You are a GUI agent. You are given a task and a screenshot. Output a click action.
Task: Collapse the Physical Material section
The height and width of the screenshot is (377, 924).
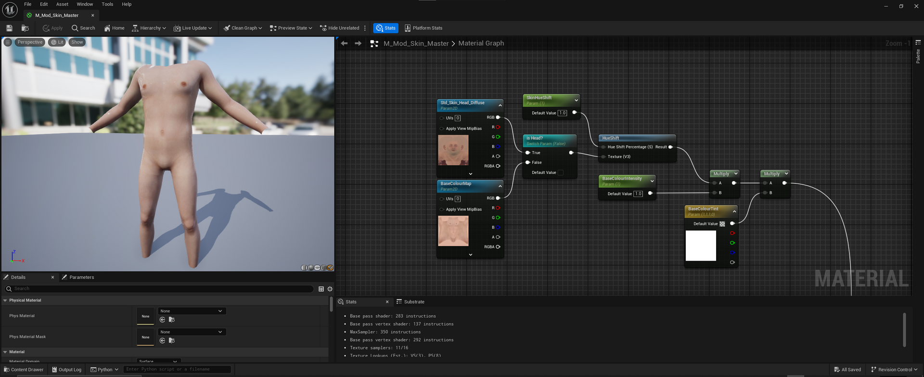pos(5,300)
